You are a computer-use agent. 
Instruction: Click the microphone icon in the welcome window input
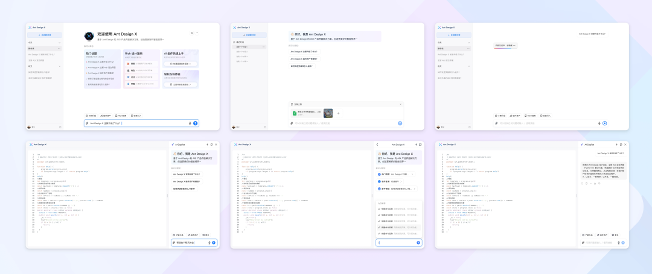[190, 123]
